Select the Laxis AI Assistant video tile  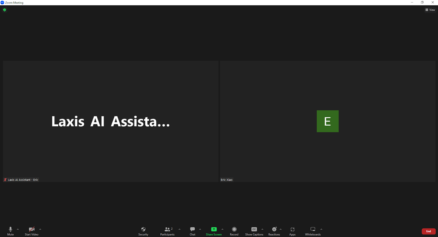point(111,121)
